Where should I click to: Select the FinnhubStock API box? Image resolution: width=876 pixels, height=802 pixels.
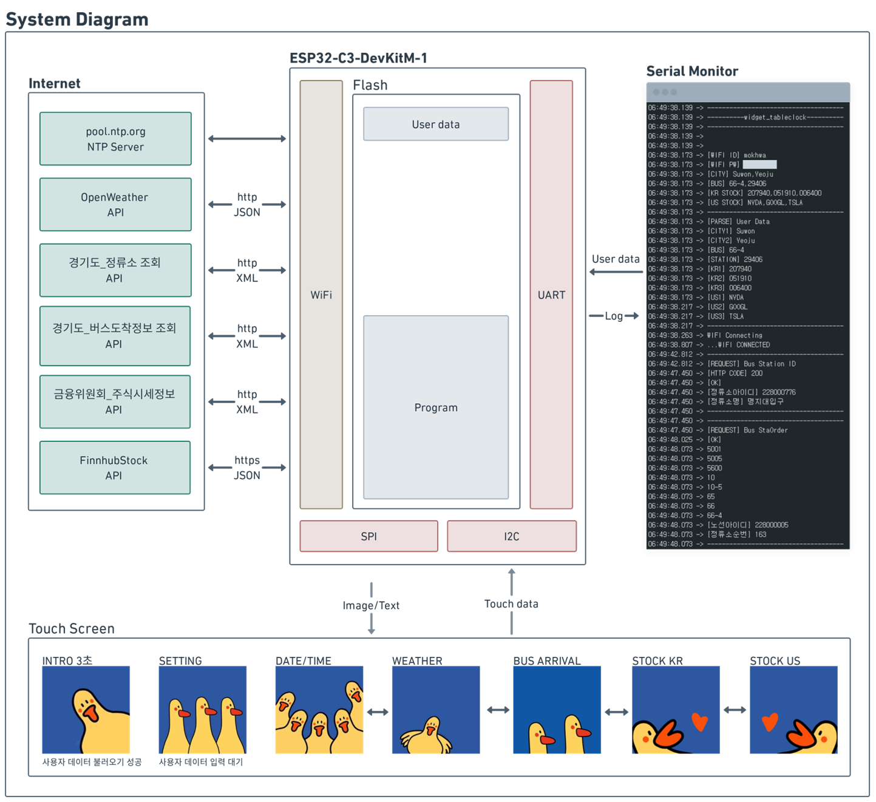tap(115, 467)
